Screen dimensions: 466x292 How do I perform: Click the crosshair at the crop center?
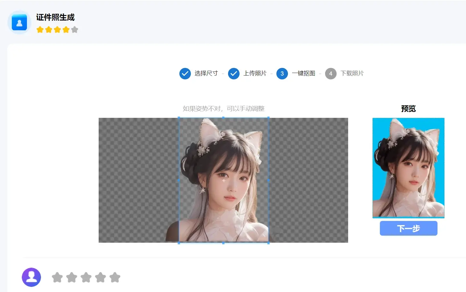[x=224, y=181]
